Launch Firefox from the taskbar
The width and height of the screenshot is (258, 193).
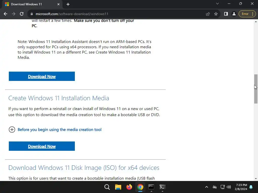[129, 187]
